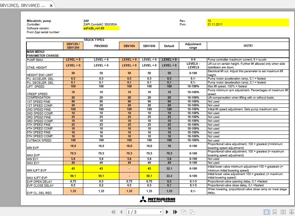Enable single page view mode
This screenshot has width=295, height=216.
pyautogui.click(x=266, y=212)
